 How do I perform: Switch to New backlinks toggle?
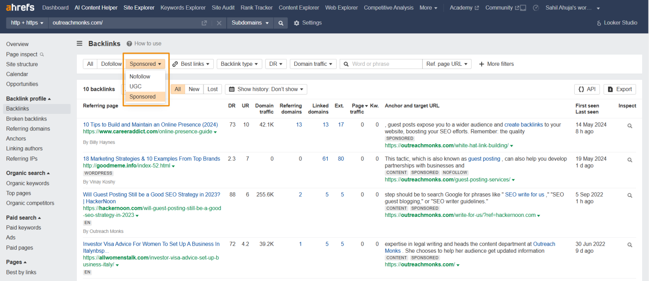coord(194,89)
